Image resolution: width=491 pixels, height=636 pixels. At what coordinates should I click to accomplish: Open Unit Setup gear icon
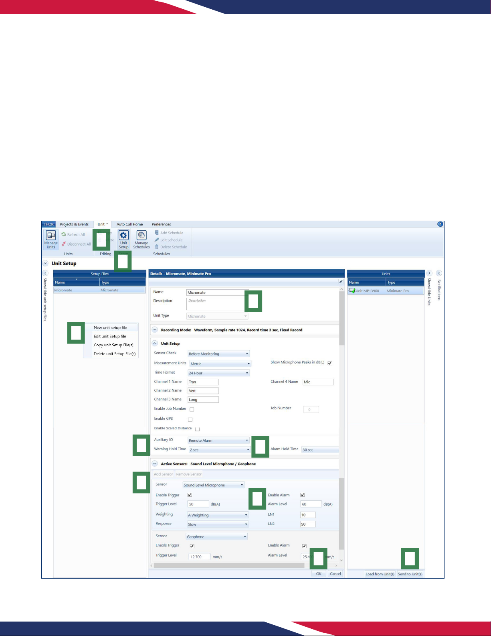123,236
